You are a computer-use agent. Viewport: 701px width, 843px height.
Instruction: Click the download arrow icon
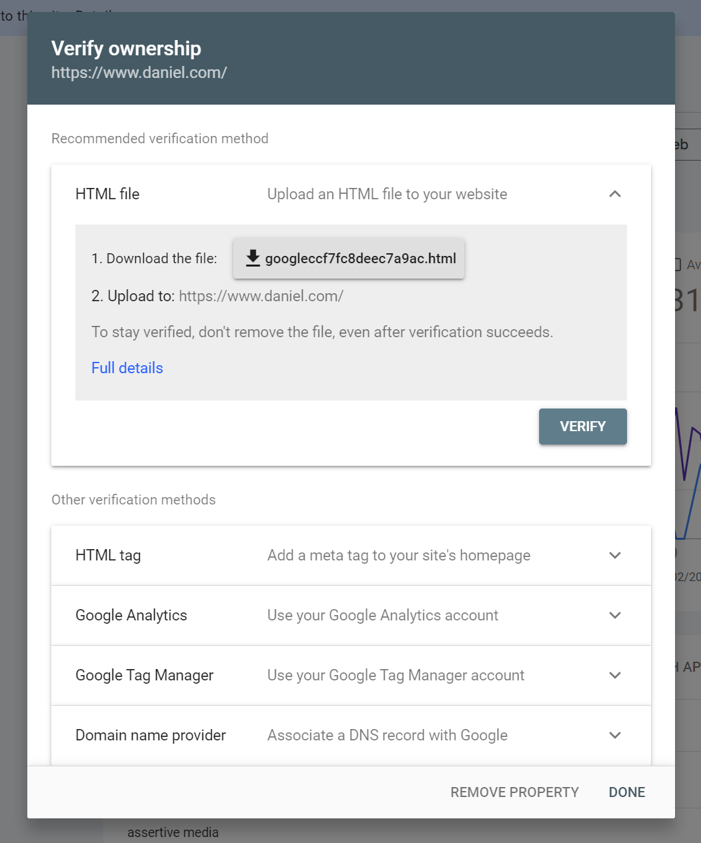pyautogui.click(x=253, y=258)
